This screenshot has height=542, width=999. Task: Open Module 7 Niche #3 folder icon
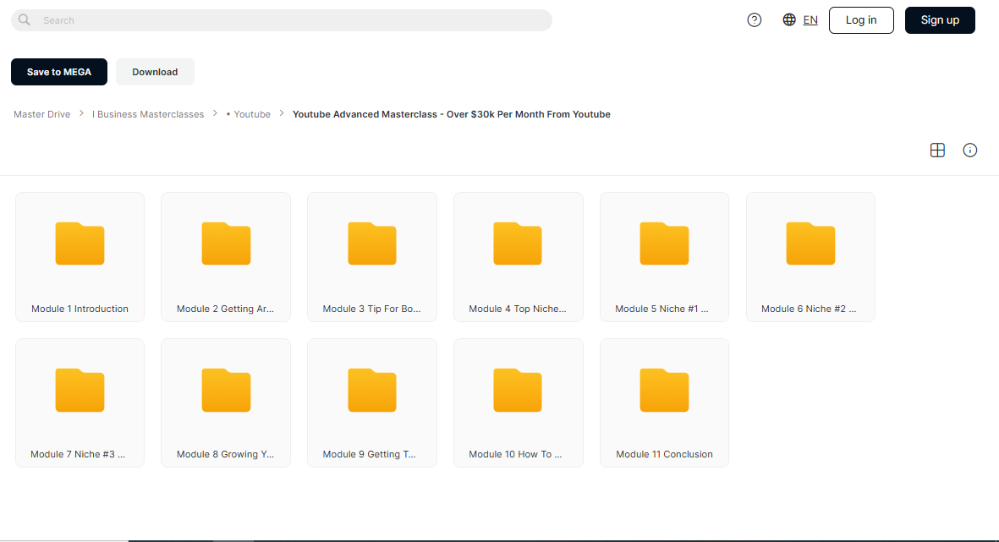pyautogui.click(x=80, y=390)
